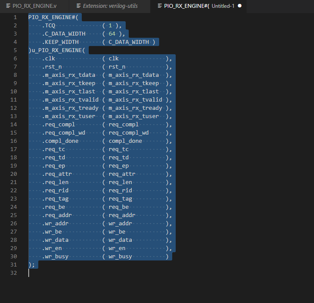314x303 pixels.
Task: Click the file icon on the verilog-utils tab
Action: click(79, 6)
